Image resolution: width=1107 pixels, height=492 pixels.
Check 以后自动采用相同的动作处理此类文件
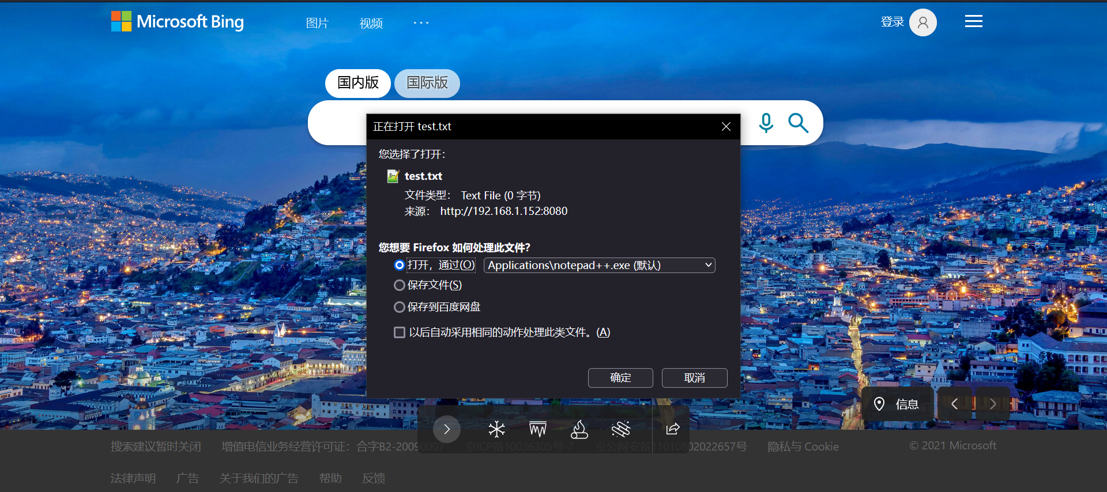coord(399,332)
